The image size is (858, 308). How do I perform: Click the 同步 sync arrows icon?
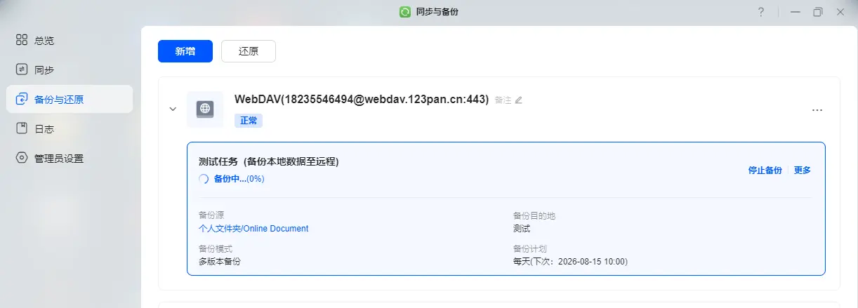22,69
